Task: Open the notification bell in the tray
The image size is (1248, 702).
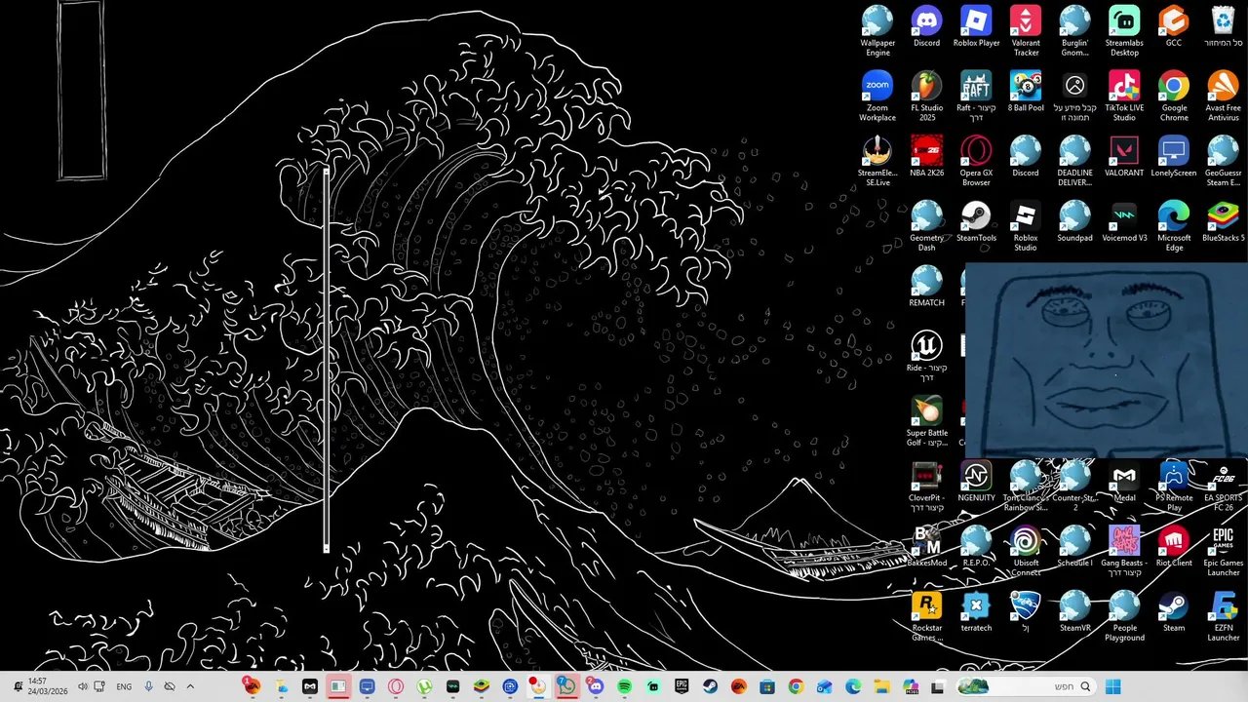Action: pyautogui.click(x=18, y=686)
